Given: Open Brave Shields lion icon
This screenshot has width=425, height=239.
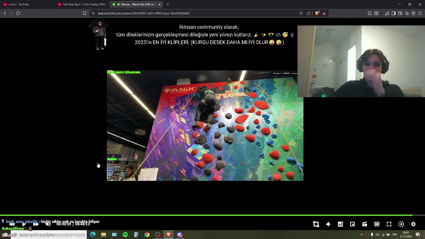Looking at the screenshot, I should pos(317,13).
